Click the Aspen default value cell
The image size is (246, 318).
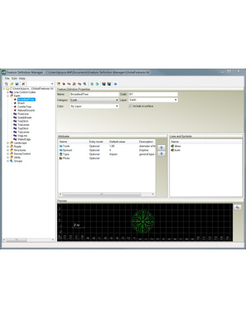pyautogui.click(x=113, y=154)
